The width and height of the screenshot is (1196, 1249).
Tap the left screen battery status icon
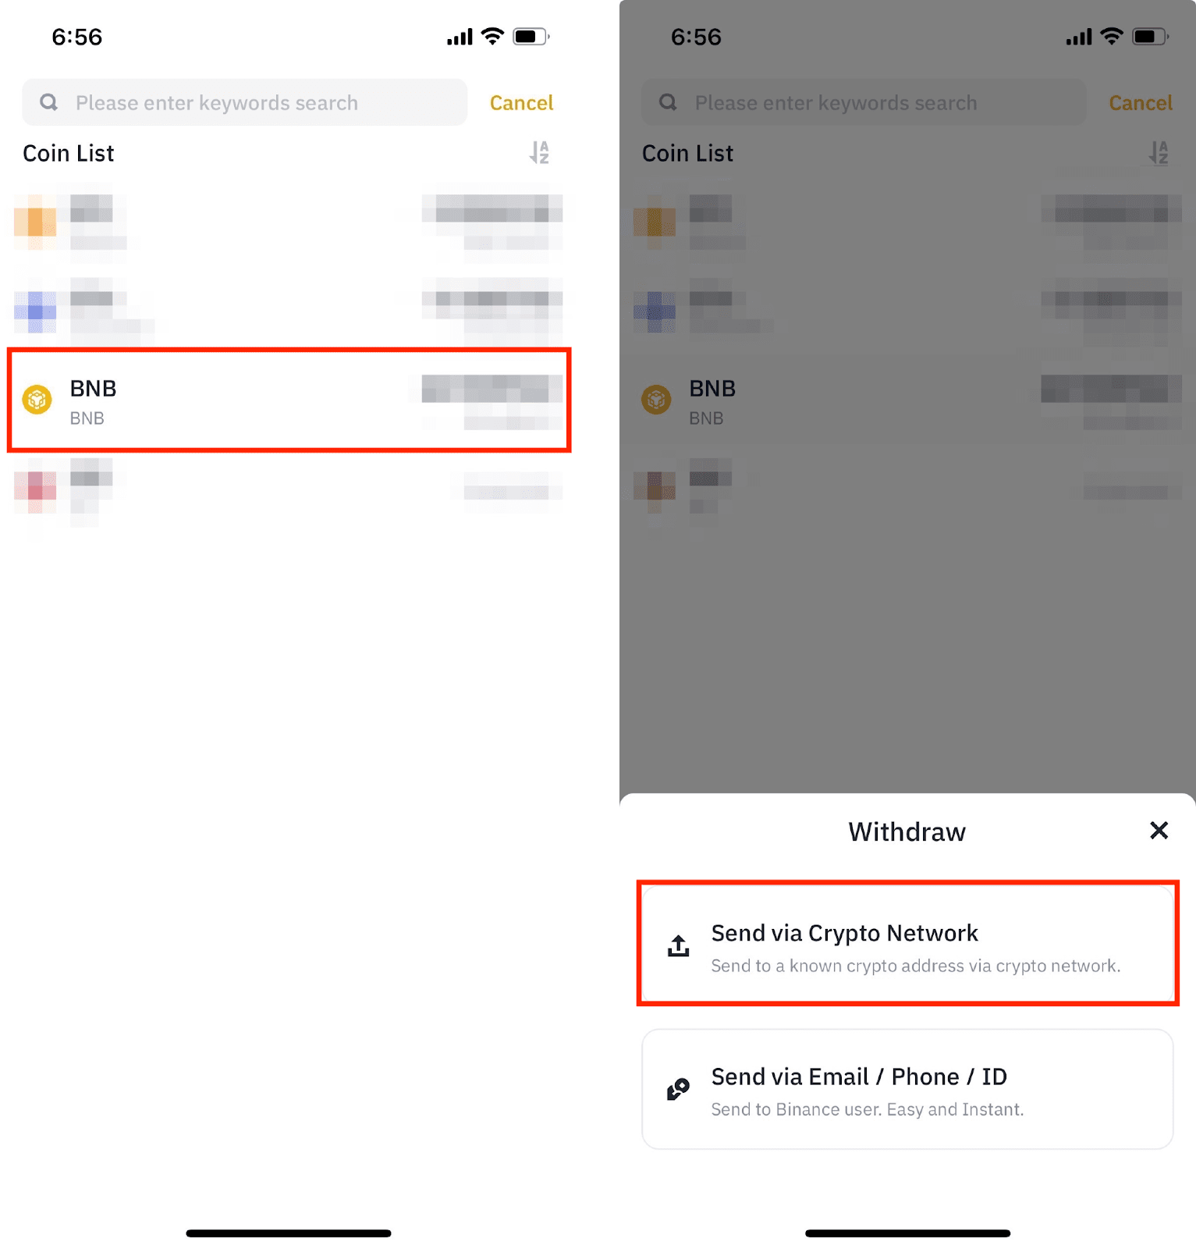pyautogui.click(x=531, y=37)
